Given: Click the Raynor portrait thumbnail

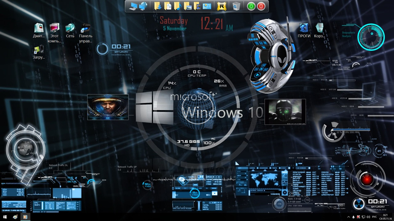Looking at the screenshot, I should tap(108, 107).
